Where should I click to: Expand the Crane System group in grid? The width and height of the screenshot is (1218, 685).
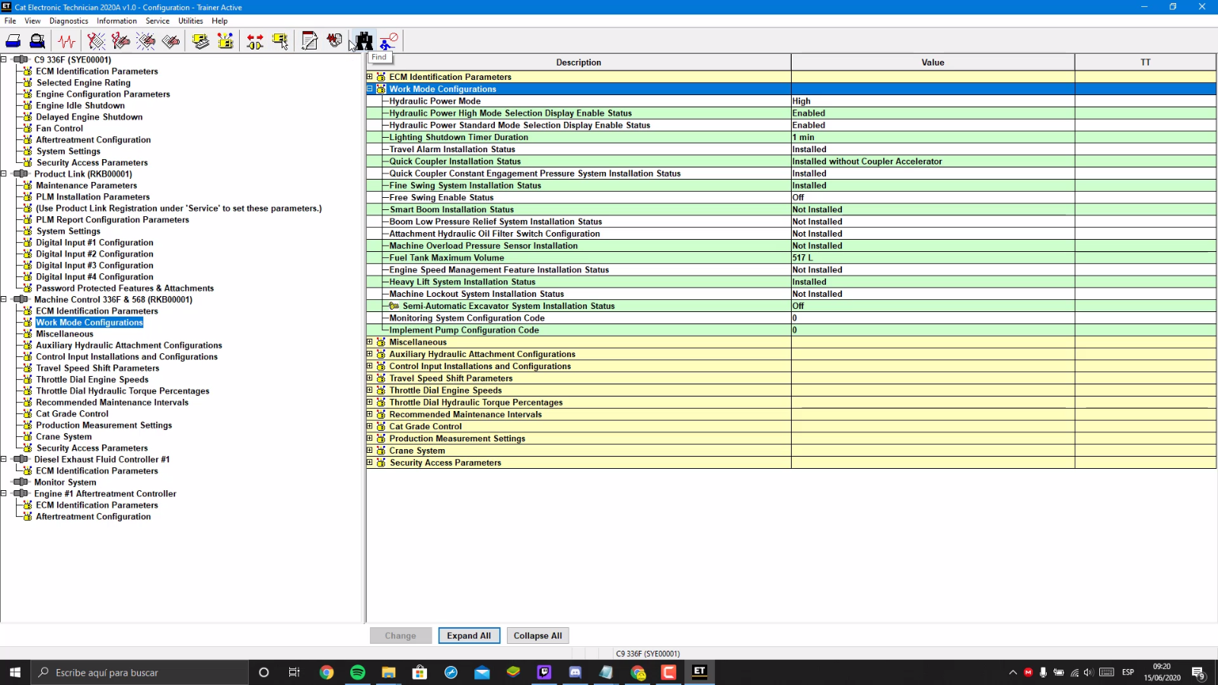(x=370, y=451)
